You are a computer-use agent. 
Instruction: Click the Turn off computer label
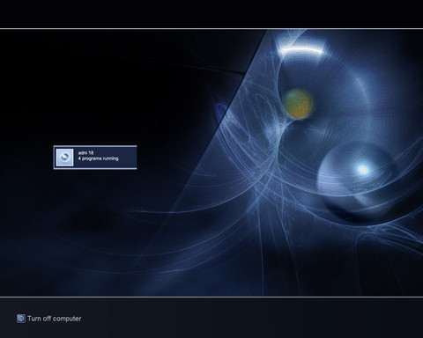coord(55,319)
